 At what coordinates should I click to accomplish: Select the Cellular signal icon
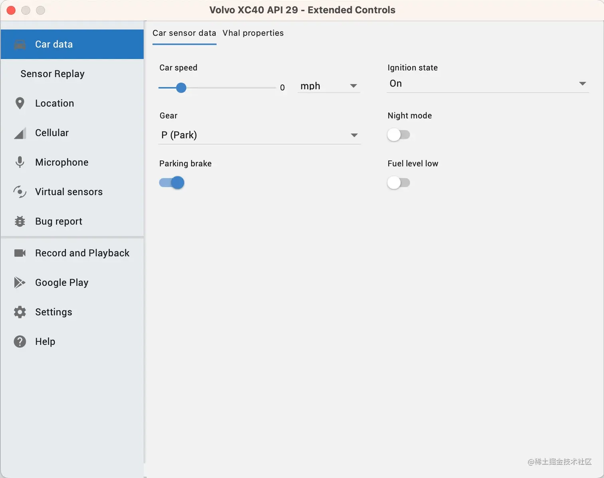click(20, 133)
